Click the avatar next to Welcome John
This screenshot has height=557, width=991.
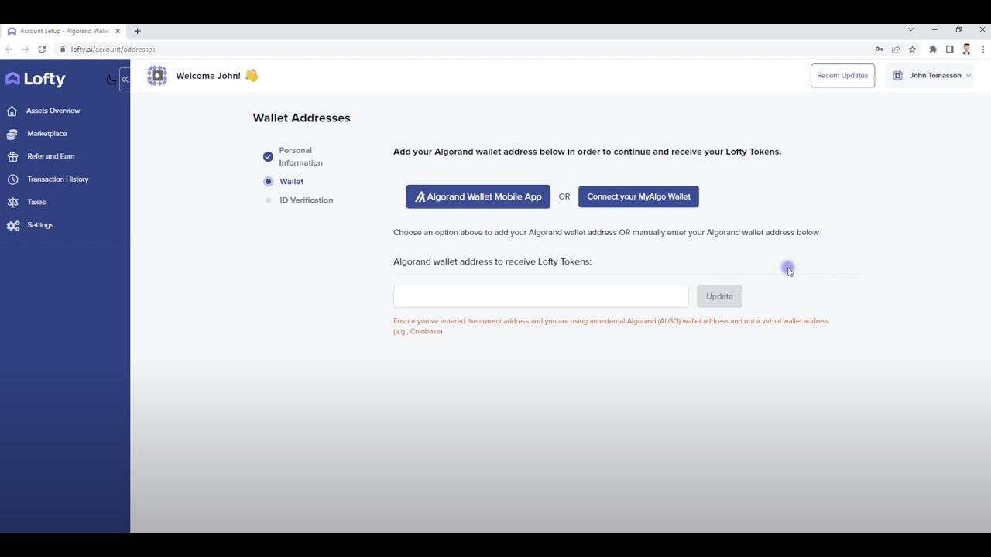pos(157,76)
